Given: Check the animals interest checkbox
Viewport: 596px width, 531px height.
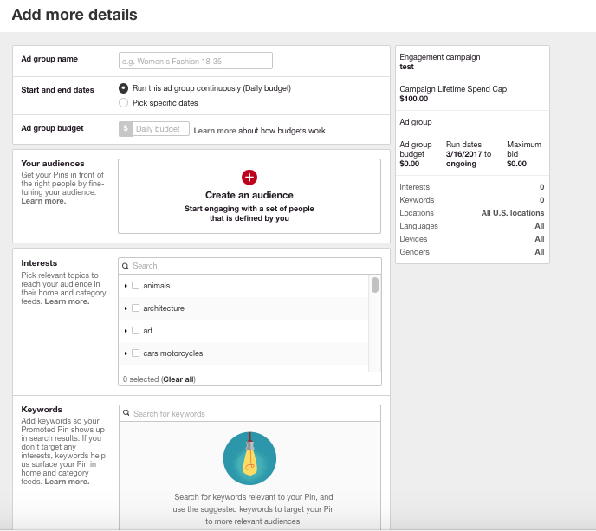Looking at the screenshot, I should click(135, 286).
